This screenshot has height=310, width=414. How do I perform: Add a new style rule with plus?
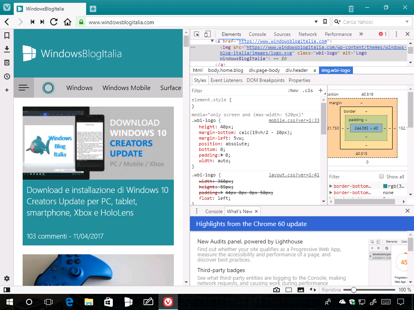click(x=321, y=90)
